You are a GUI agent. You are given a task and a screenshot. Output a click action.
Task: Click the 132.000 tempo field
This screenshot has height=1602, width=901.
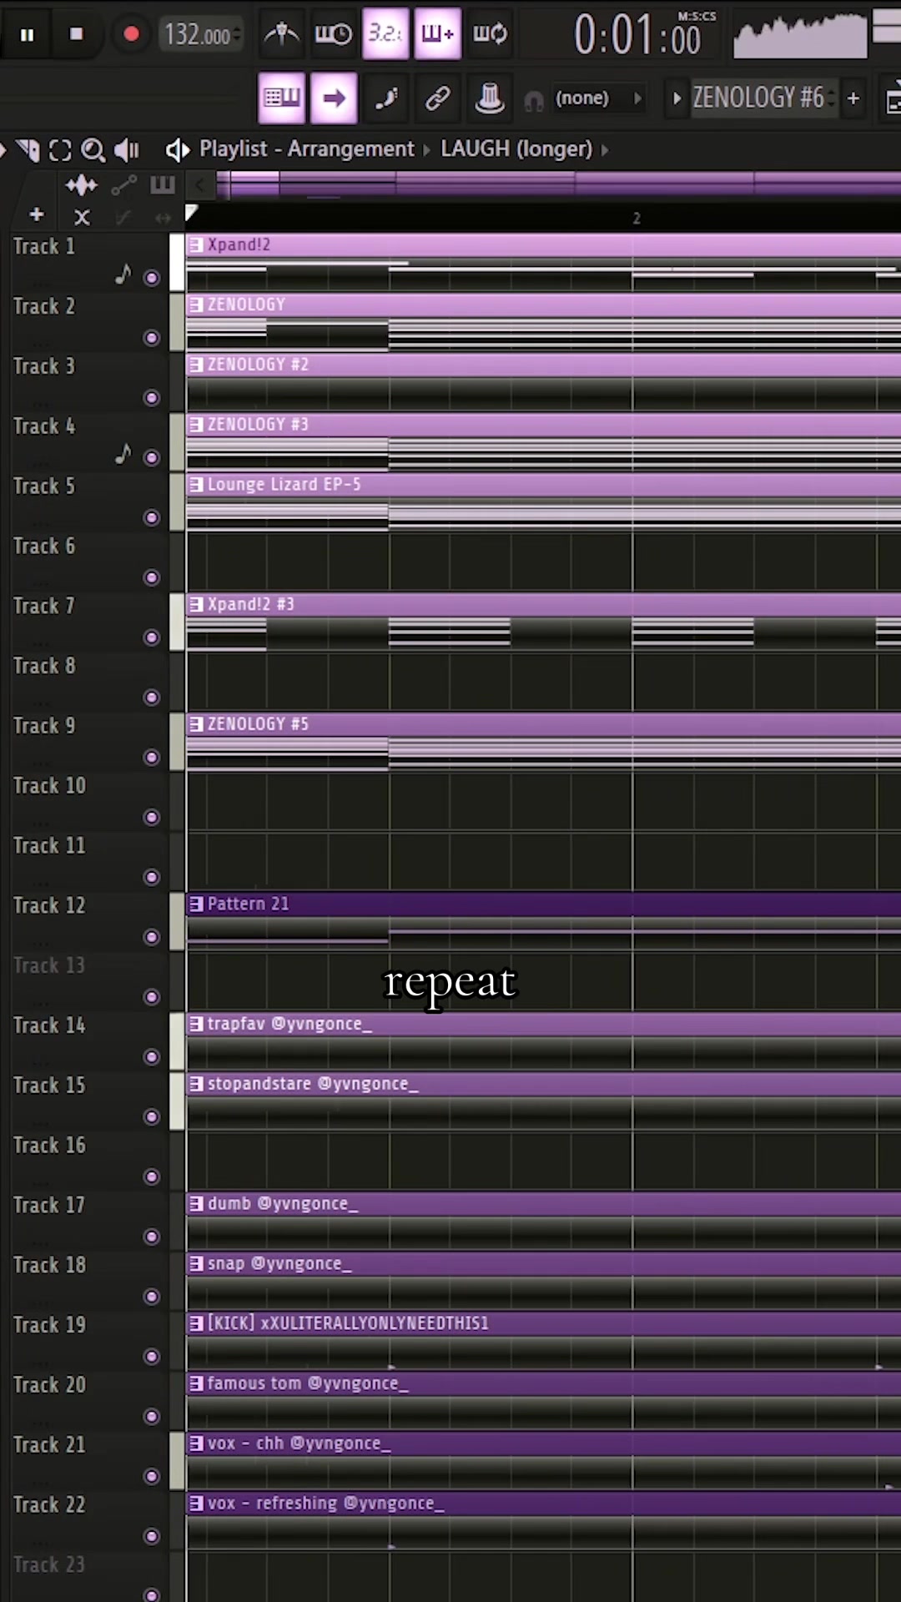pos(199,35)
